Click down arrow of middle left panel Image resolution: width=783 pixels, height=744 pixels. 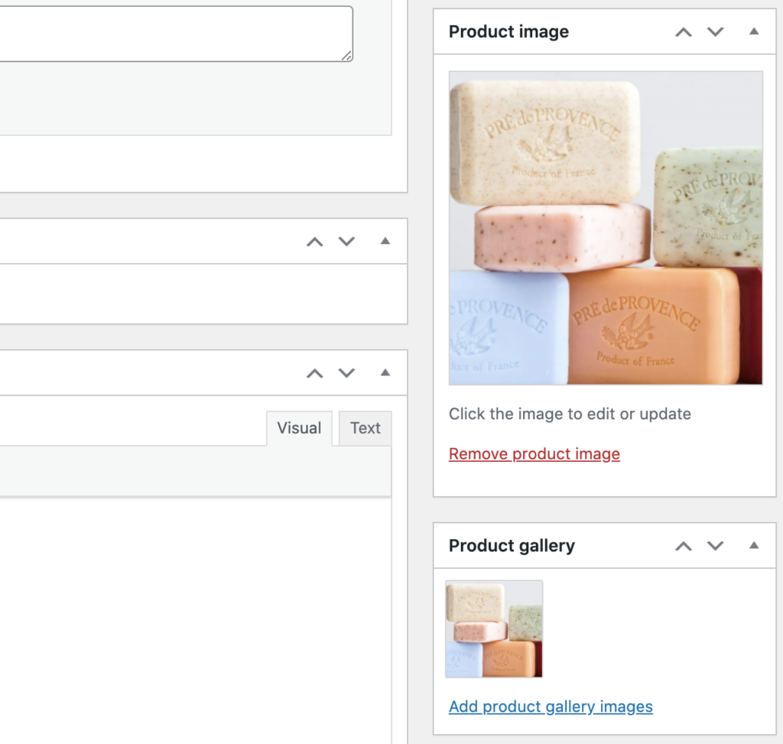click(346, 242)
